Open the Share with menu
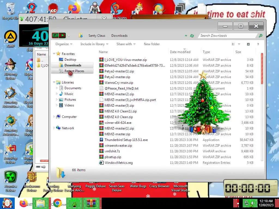 tap(126, 44)
